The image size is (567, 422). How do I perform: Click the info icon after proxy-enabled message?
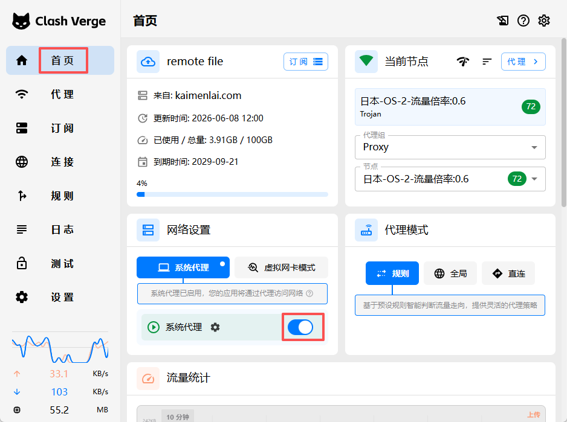point(309,293)
